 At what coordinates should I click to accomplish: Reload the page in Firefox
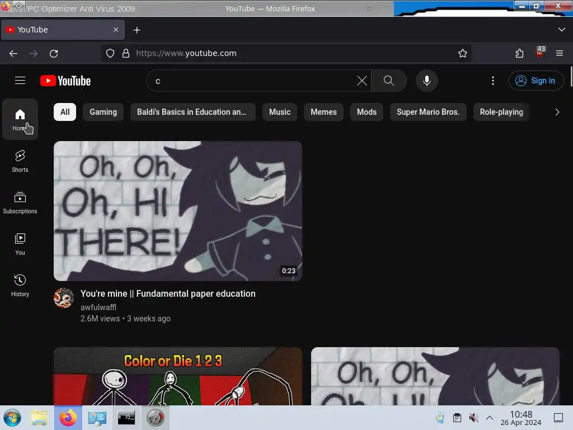[54, 53]
